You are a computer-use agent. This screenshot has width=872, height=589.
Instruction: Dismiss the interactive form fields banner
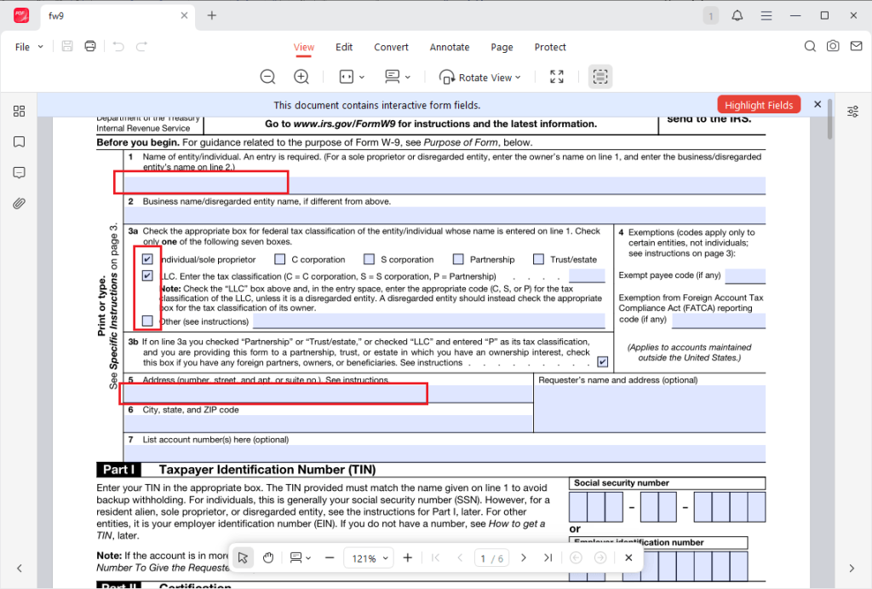[x=817, y=104]
